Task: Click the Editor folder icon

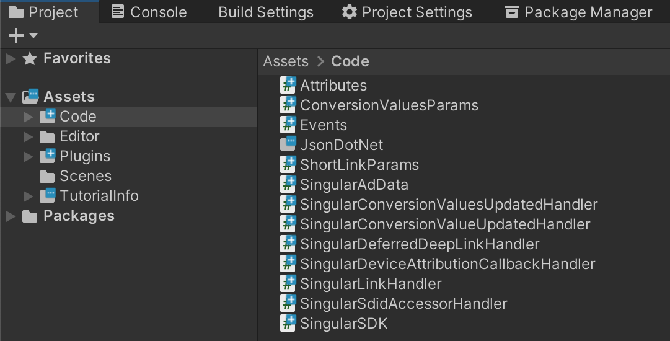Action: pos(47,137)
